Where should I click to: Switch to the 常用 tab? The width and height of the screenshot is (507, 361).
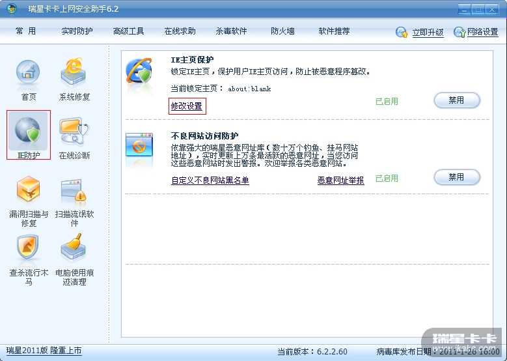pos(25,31)
